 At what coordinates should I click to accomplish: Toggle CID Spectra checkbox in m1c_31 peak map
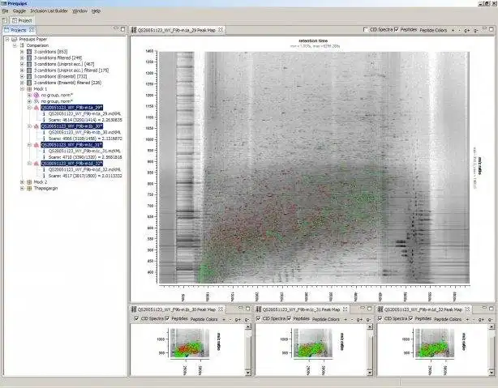pos(259,318)
